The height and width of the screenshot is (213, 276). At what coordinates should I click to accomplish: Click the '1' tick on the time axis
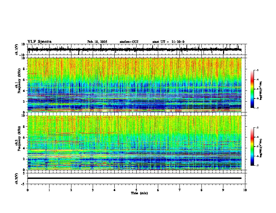point(49,190)
